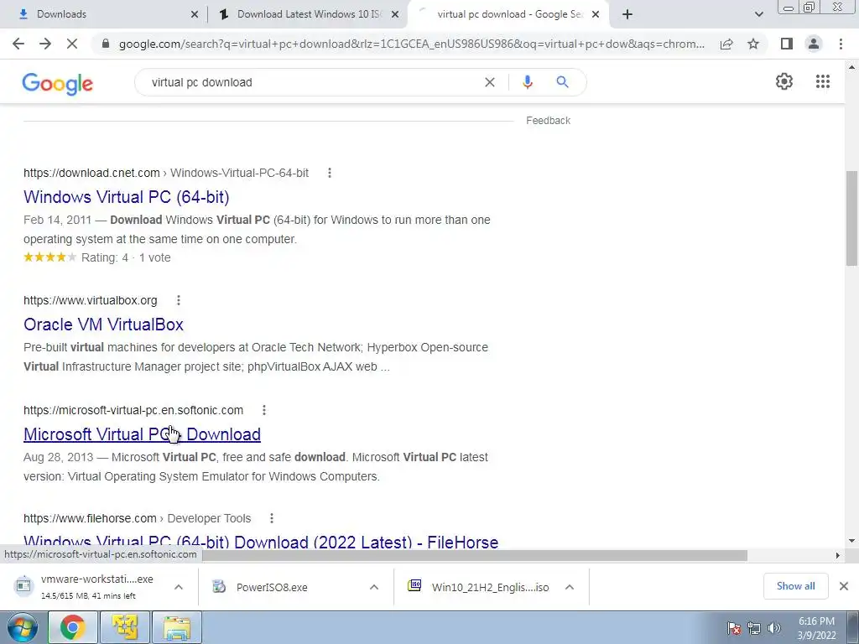
Task: Open FileHorse Windows Virtual PC result
Action: tap(261, 541)
